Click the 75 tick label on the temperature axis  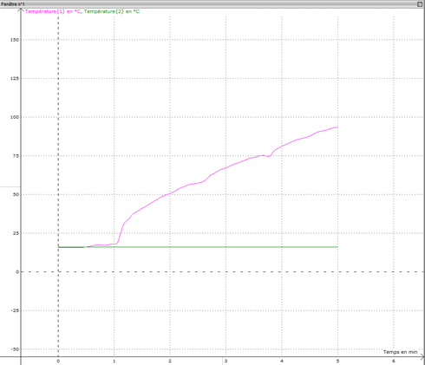coord(16,156)
